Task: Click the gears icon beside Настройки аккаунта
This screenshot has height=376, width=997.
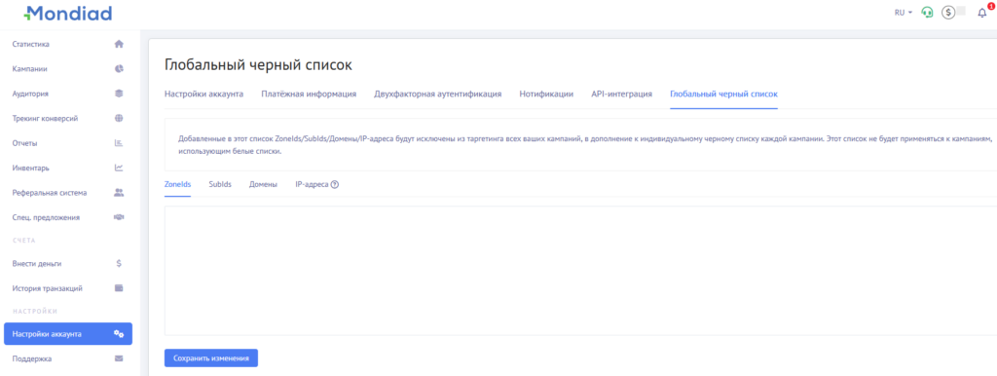Action: click(118, 334)
